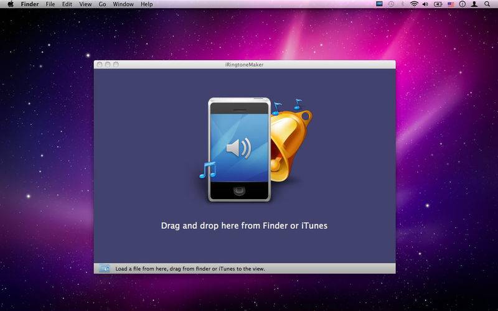
Task: Minimize the iRingtoneMaker window
Action: [108, 65]
